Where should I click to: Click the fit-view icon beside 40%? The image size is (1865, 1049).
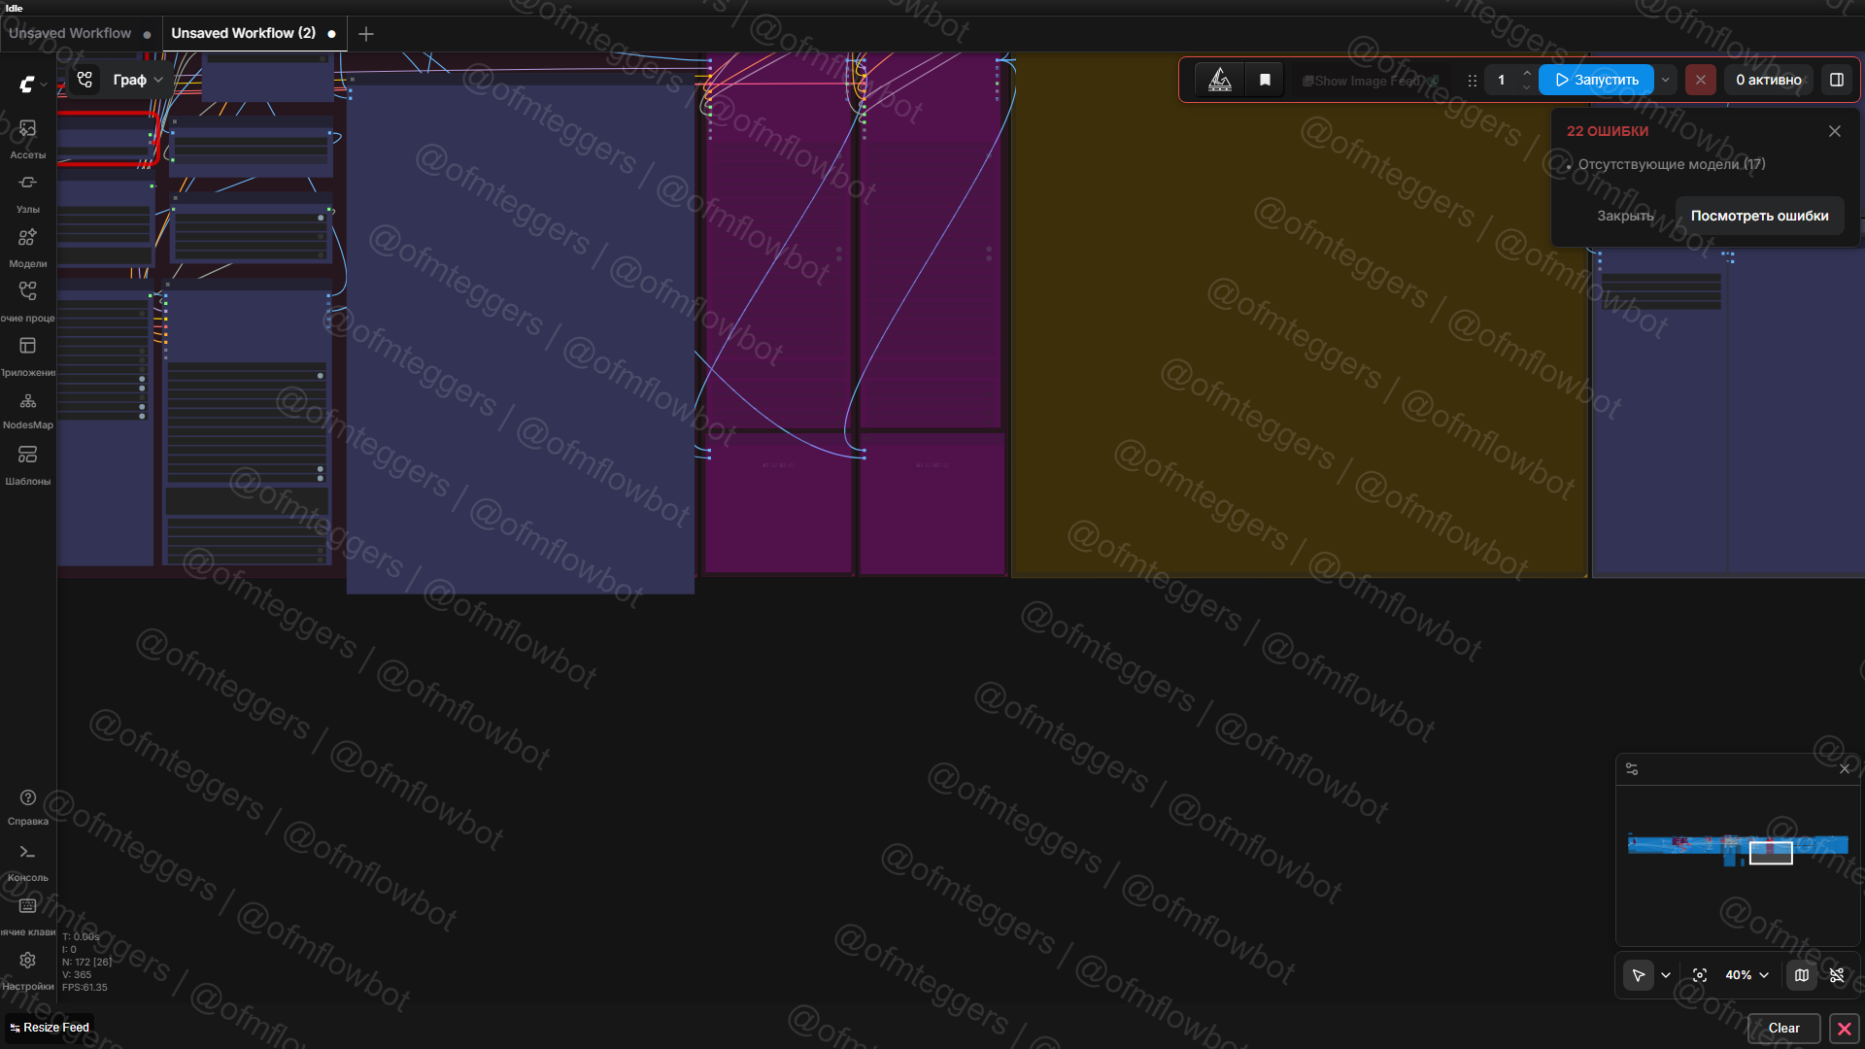point(1700,975)
